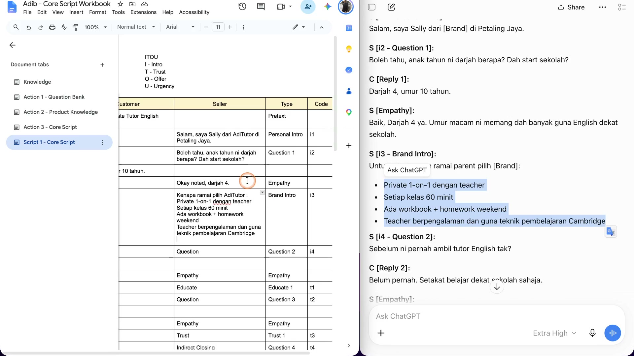Viewport: 634px width, 356px height.
Task: Toggle the ChatGPT sidebar
Action: tap(372, 7)
